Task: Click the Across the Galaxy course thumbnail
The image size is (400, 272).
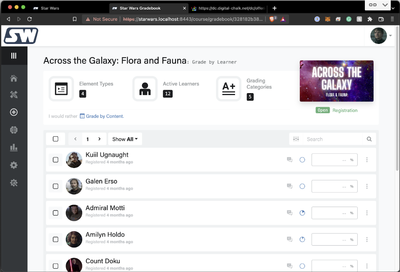Action: [x=336, y=81]
